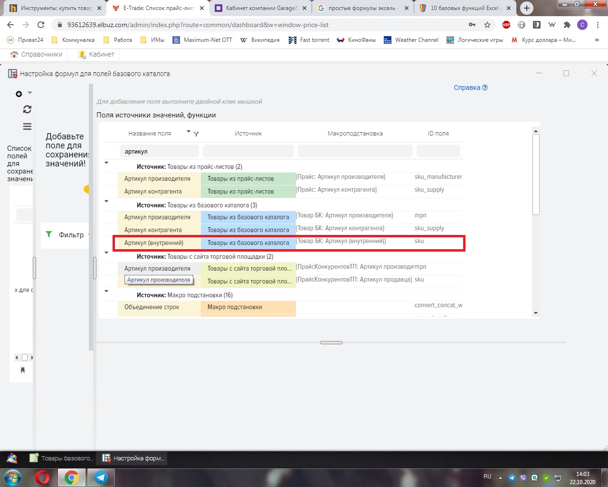
Task: Click the mpn ID in базового каталога group
Action: (x=420, y=215)
